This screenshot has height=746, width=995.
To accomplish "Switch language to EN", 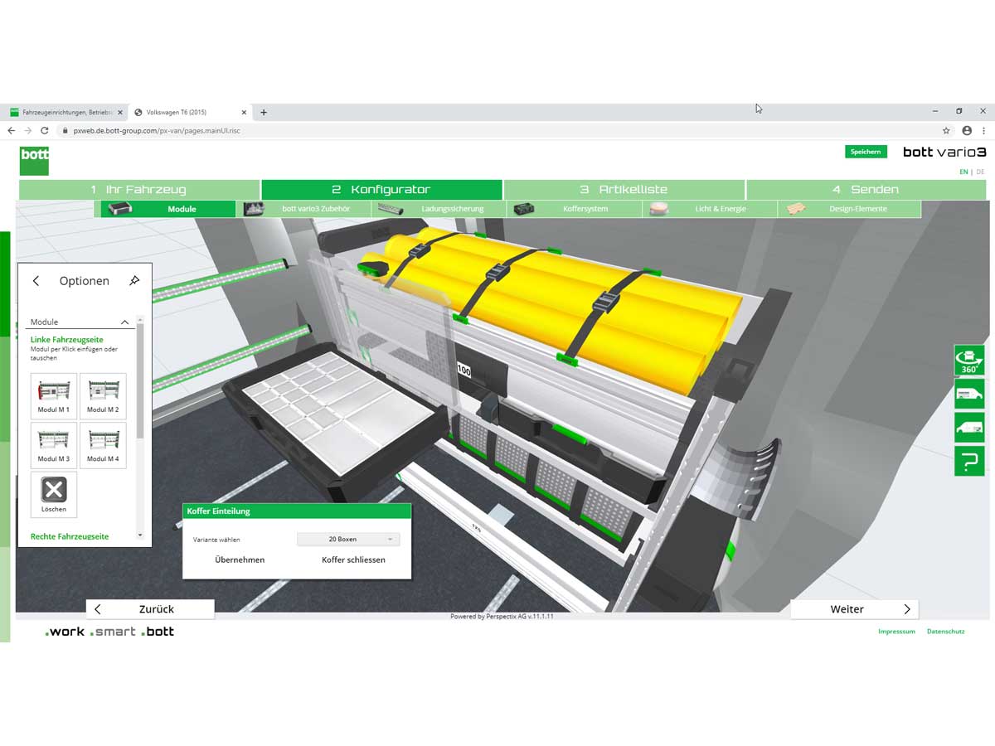I will tap(963, 172).
